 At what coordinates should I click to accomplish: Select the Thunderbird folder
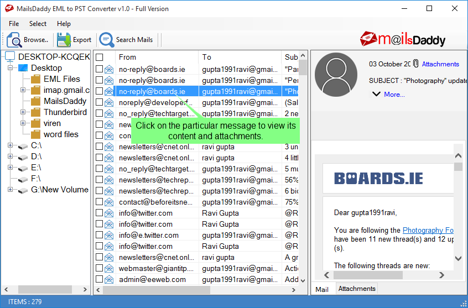[x=59, y=112]
